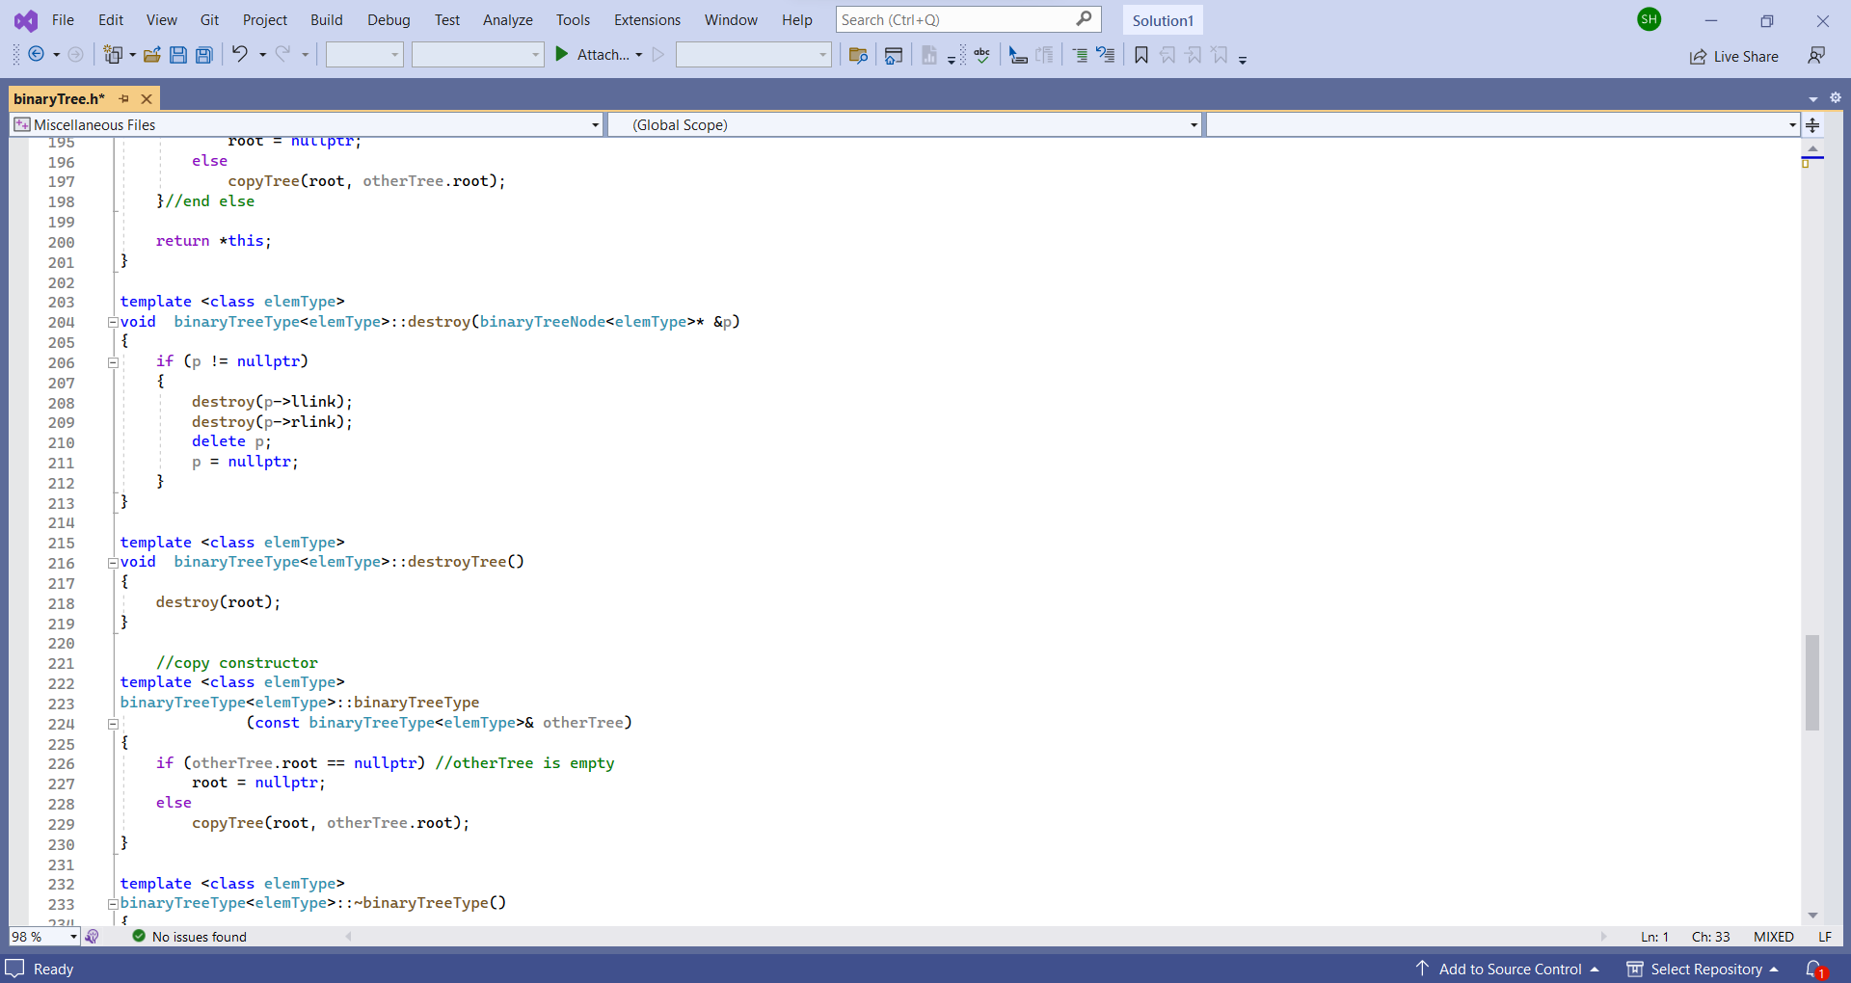Save all open files
Viewport: 1851px width, 983px height.
pos(203,54)
